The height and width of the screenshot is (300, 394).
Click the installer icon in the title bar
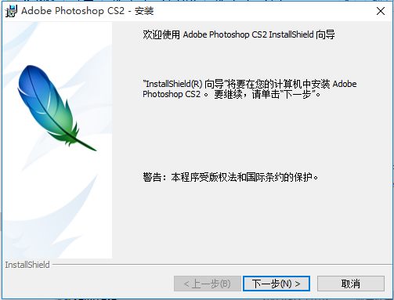pos(11,11)
